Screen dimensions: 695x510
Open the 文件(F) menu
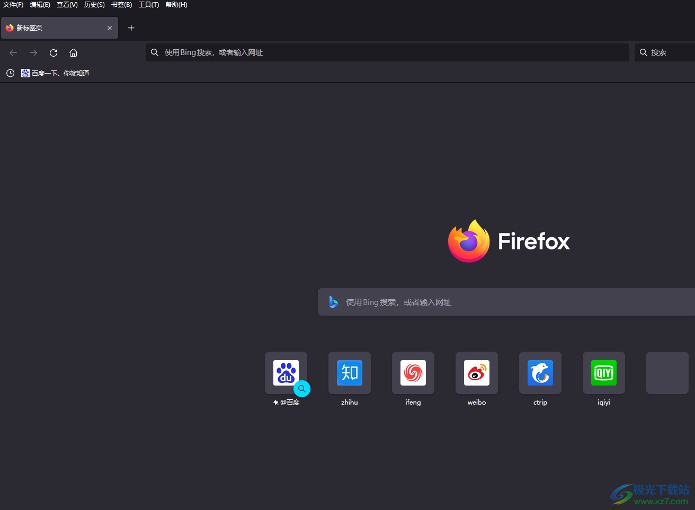(13, 5)
